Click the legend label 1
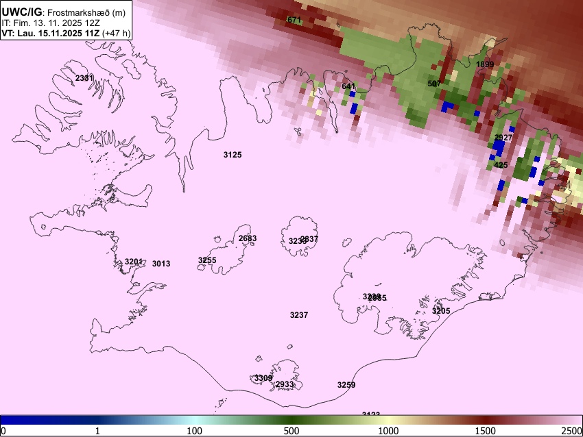The image size is (583, 437). click(x=97, y=431)
